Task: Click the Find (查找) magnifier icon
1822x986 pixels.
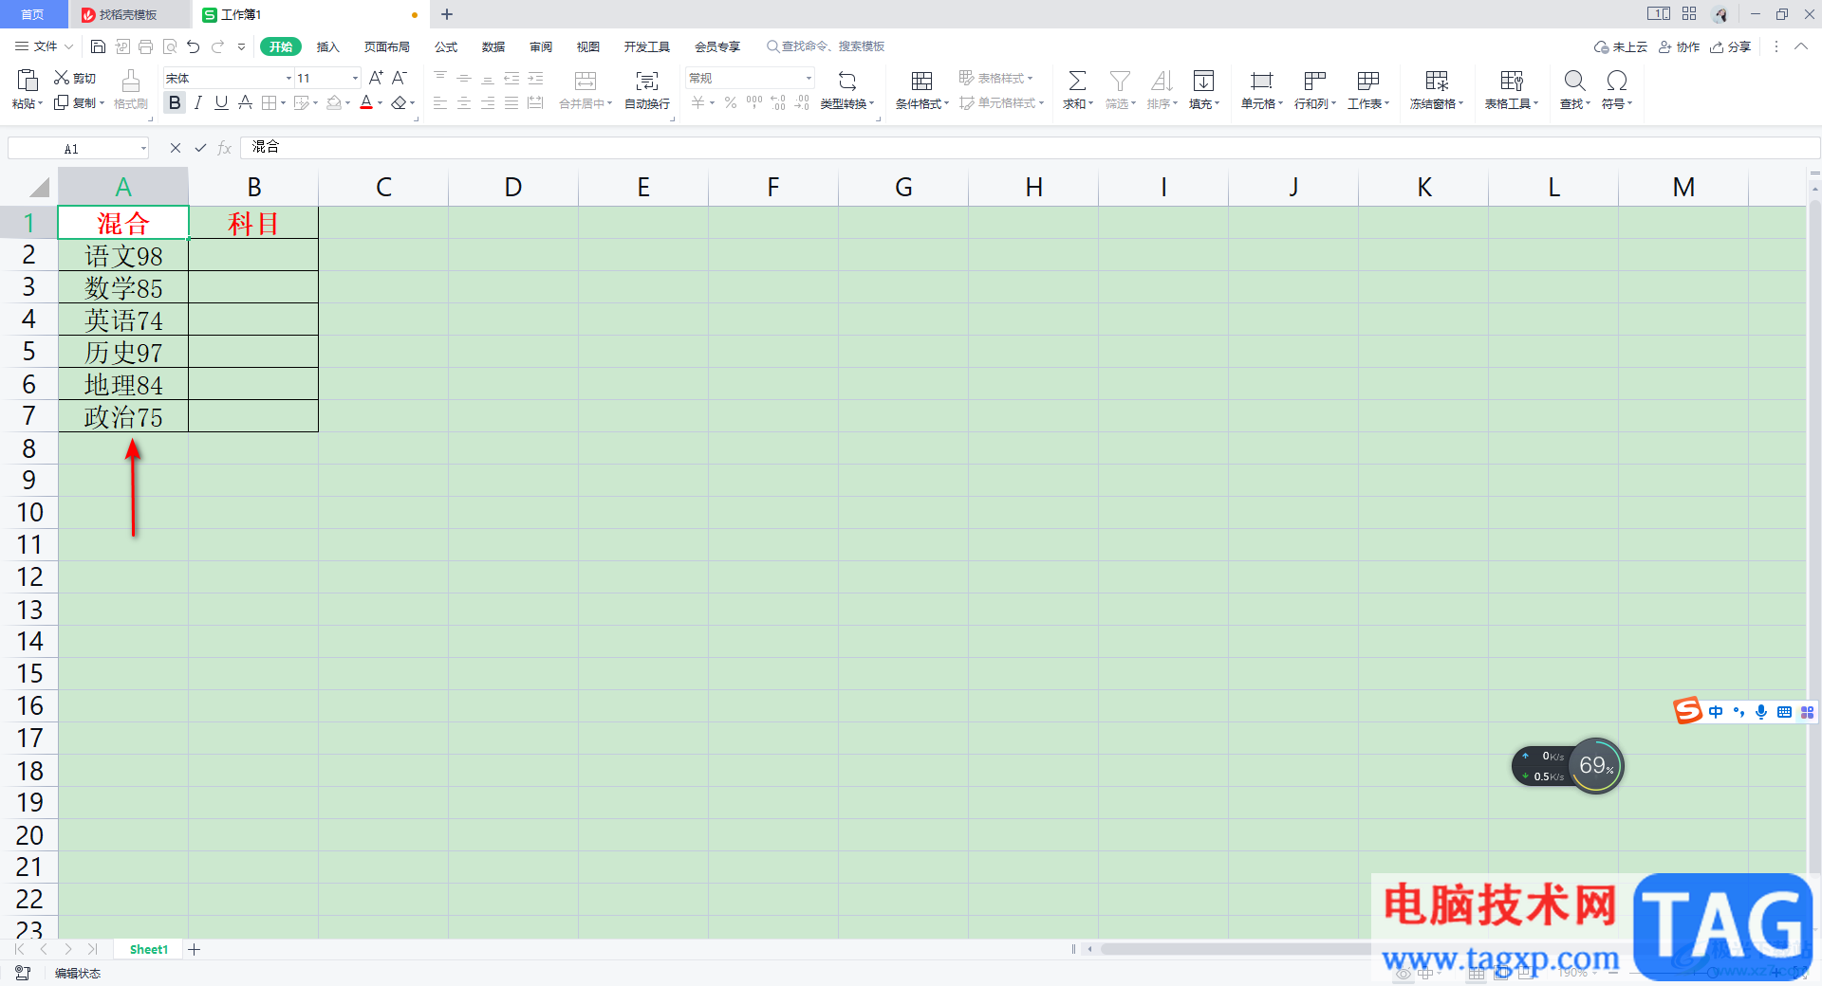Action: pos(1574,81)
